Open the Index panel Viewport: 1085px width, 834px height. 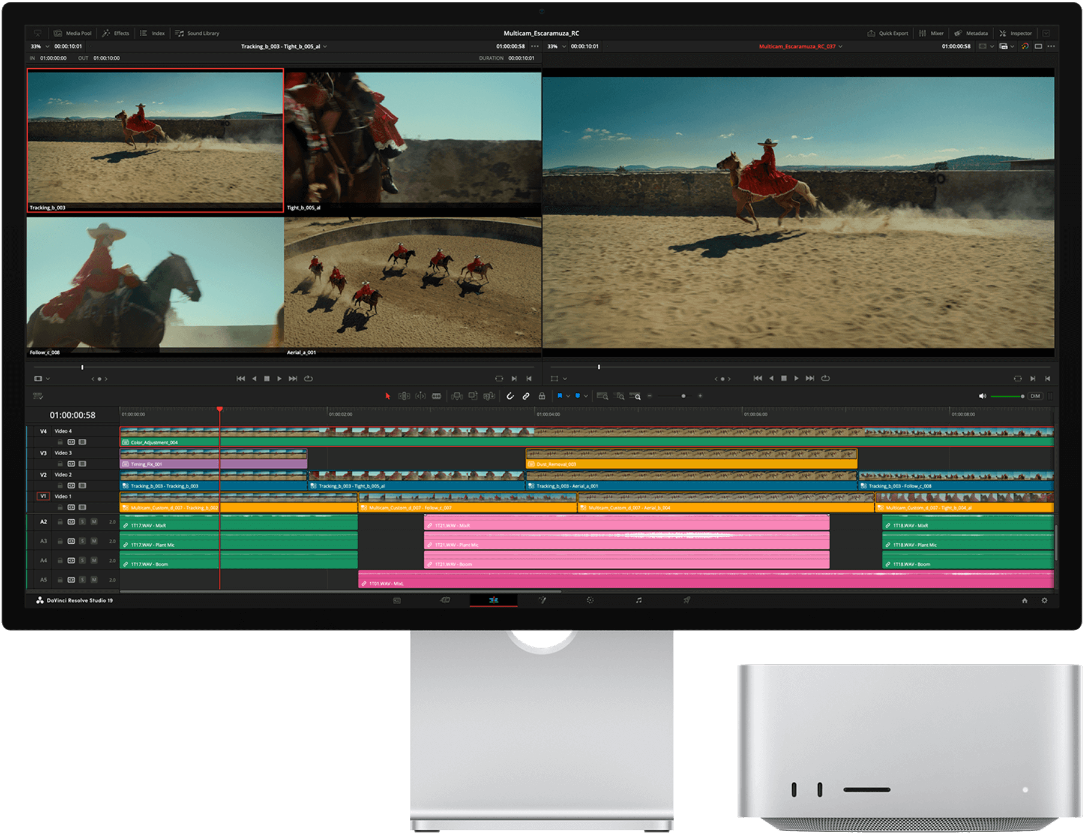pos(152,34)
